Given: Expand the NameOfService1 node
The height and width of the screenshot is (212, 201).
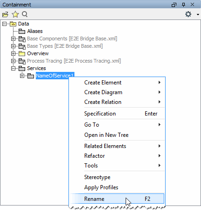Looking at the screenshot, I should (22, 76).
